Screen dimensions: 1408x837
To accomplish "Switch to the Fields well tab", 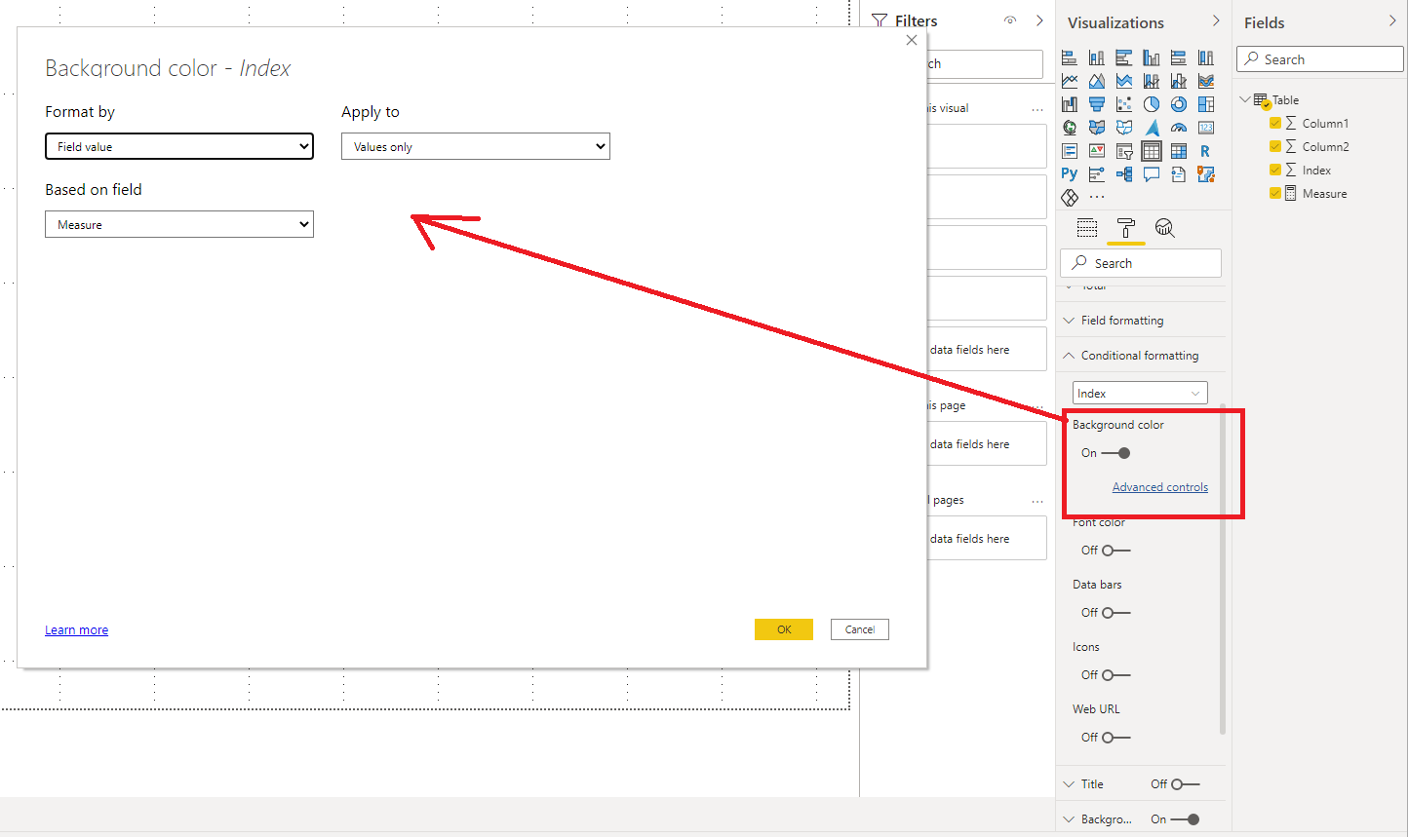I will click(x=1086, y=228).
